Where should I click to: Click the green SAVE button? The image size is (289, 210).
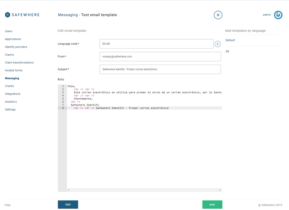[212, 205]
